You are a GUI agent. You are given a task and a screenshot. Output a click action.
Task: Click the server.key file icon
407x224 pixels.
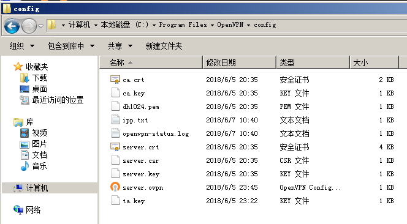click(115, 174)
